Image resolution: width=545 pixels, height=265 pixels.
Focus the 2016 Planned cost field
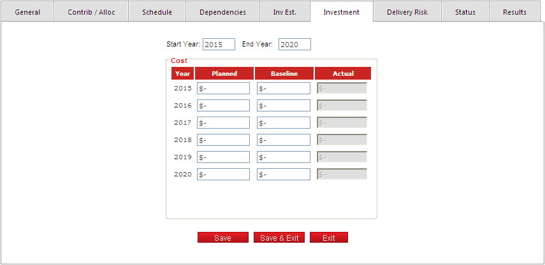223,106
